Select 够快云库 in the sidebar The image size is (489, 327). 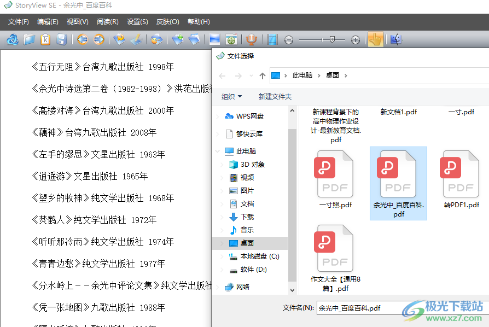(249, 134)
